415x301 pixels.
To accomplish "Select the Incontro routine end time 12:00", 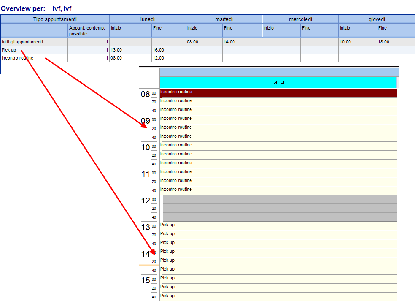I will tap(169, 58).
